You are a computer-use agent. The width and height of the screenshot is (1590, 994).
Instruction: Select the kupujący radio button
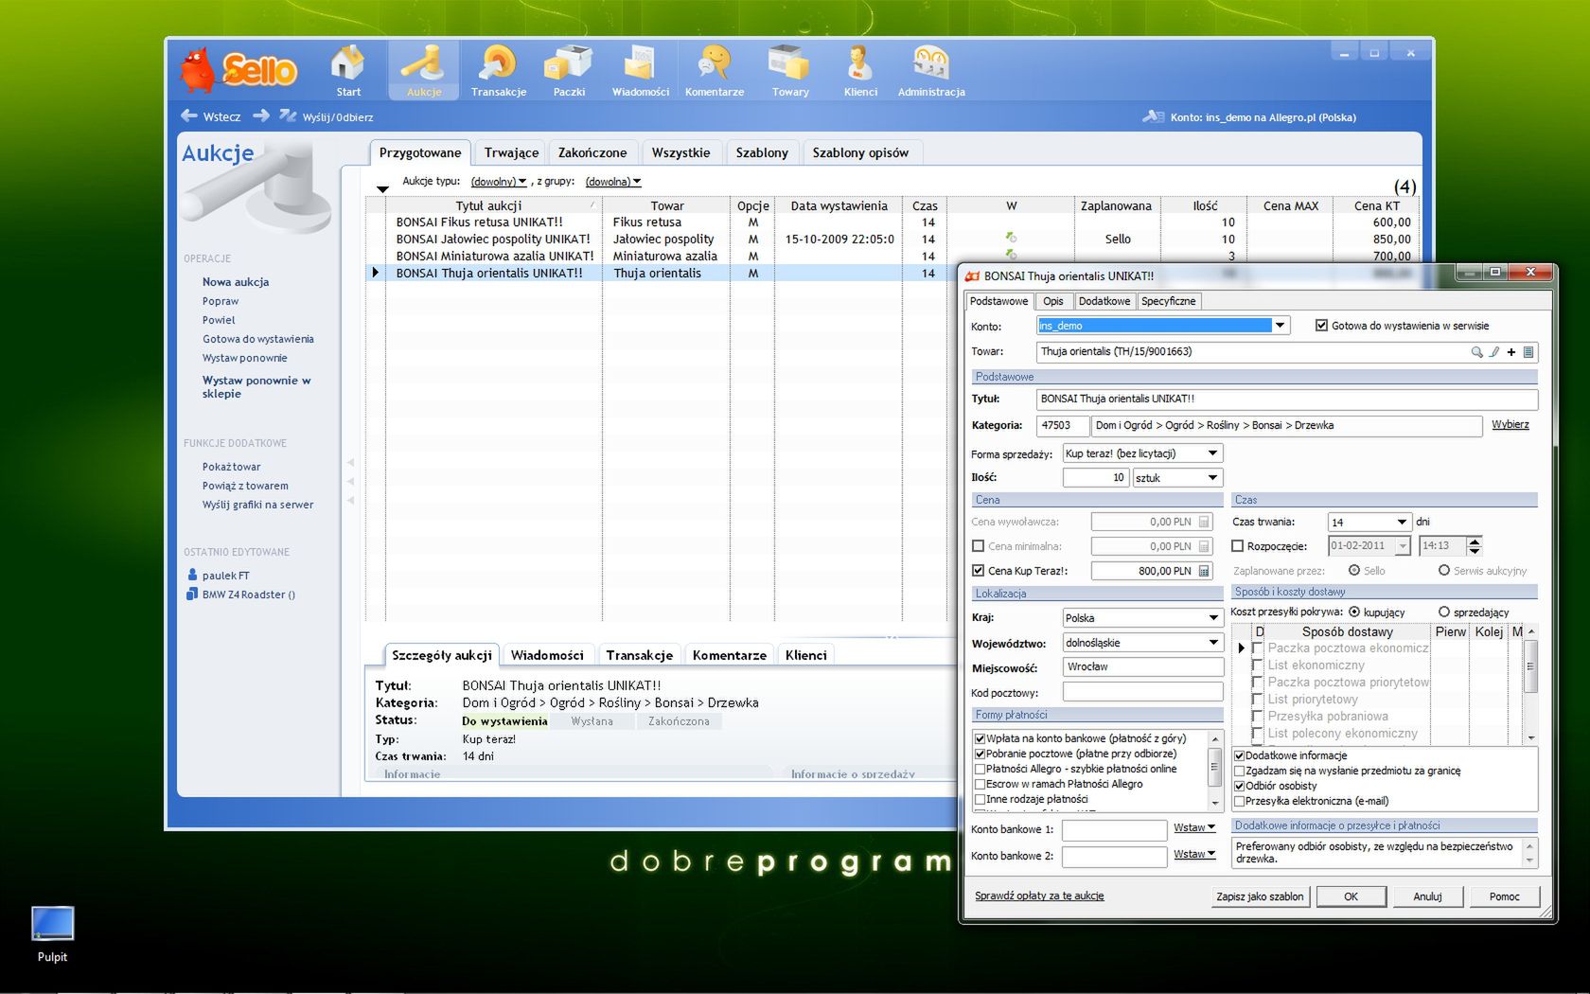pos(1354,612)
